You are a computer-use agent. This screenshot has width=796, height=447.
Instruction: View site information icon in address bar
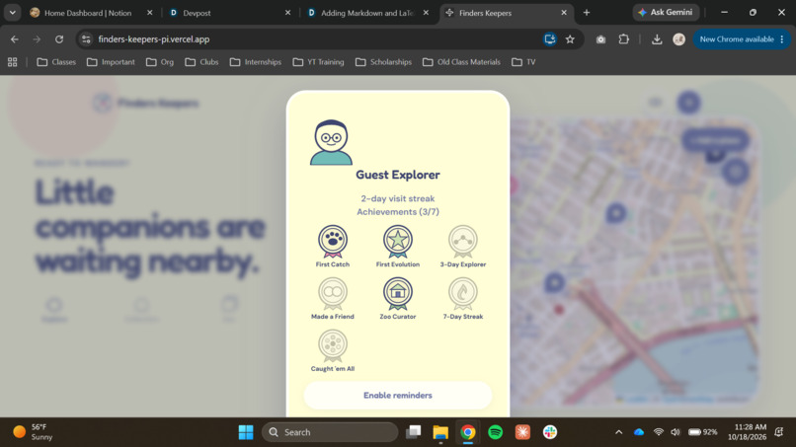coord(86,39)
